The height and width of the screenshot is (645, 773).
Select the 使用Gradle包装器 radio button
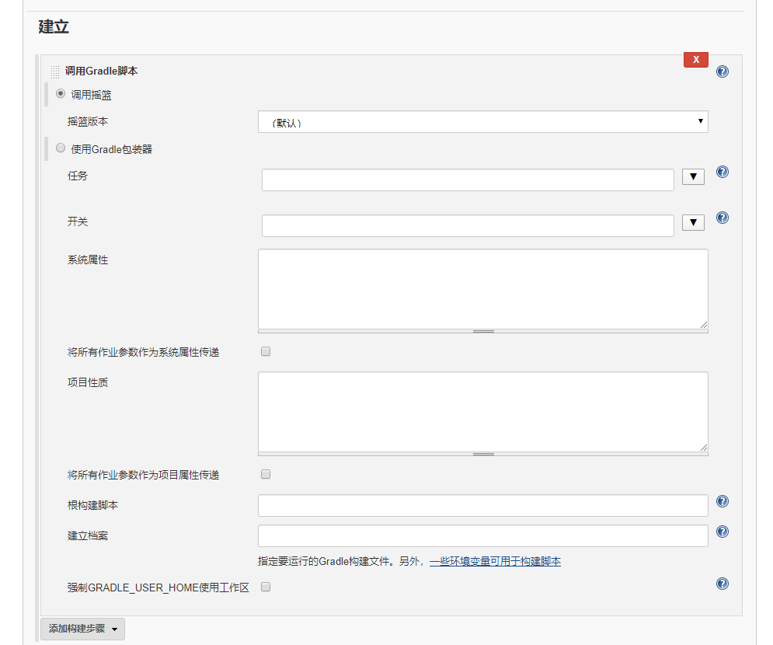click(x=61, y=148)
